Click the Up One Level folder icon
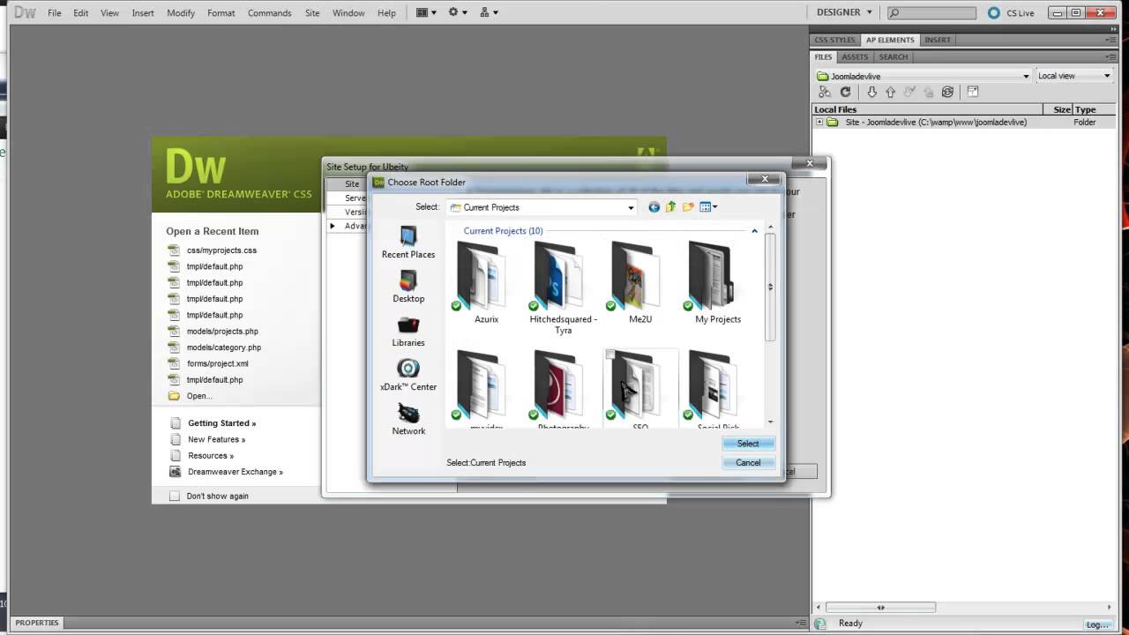This screenshot has height=635, width=1129. coord(670,207)
